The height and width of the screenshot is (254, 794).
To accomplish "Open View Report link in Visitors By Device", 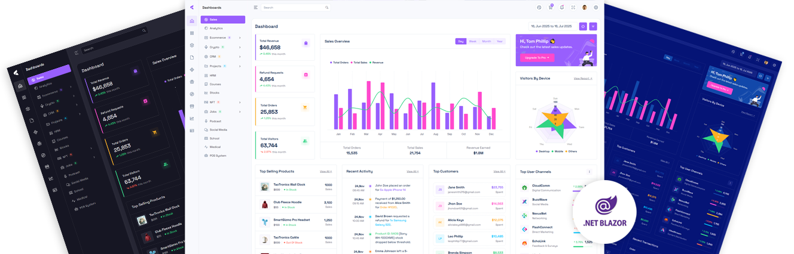I will tap(582, 78).
